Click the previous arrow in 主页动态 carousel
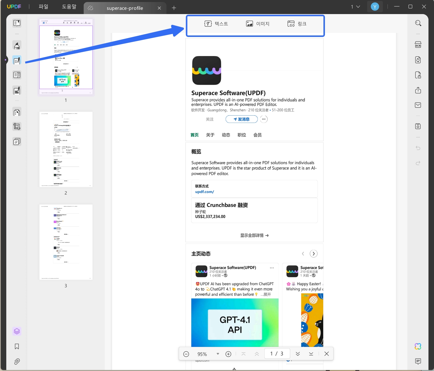434x371 pixels. click(303, 254)
